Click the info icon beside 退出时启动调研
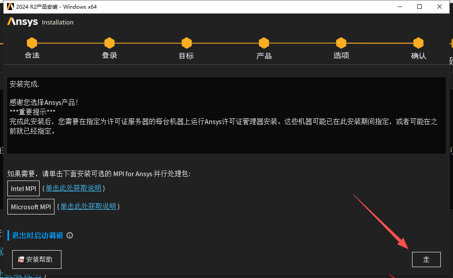The height and width of the screenshot is (278, 453). pyautogui.click(x=70, y=235)
